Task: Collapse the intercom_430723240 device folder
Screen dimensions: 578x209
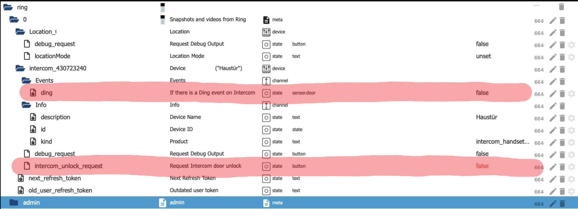Action: [20, 68]
